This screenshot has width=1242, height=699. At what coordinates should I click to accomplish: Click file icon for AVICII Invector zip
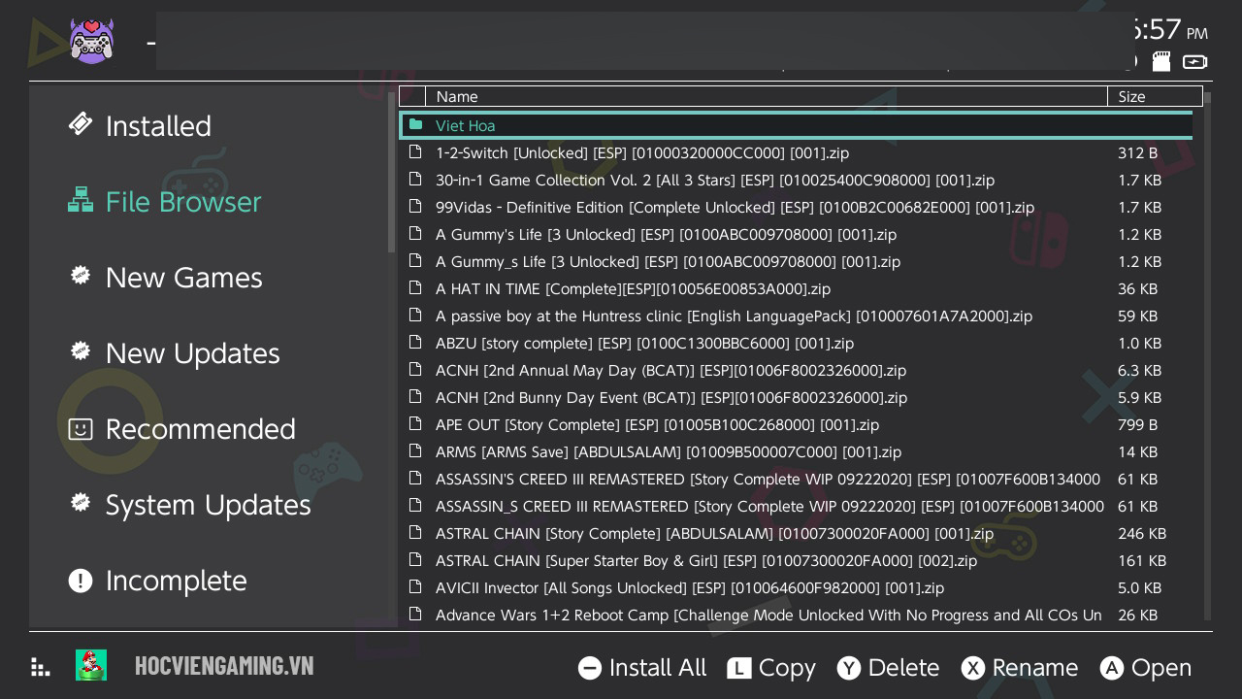[415, 587]
